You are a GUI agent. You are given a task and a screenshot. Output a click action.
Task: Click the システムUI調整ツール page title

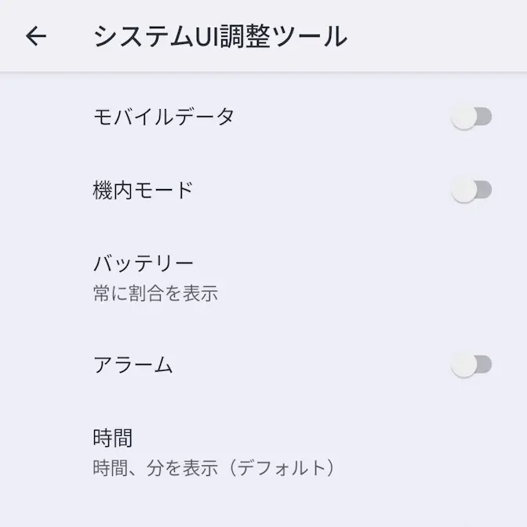pos(220,37)
